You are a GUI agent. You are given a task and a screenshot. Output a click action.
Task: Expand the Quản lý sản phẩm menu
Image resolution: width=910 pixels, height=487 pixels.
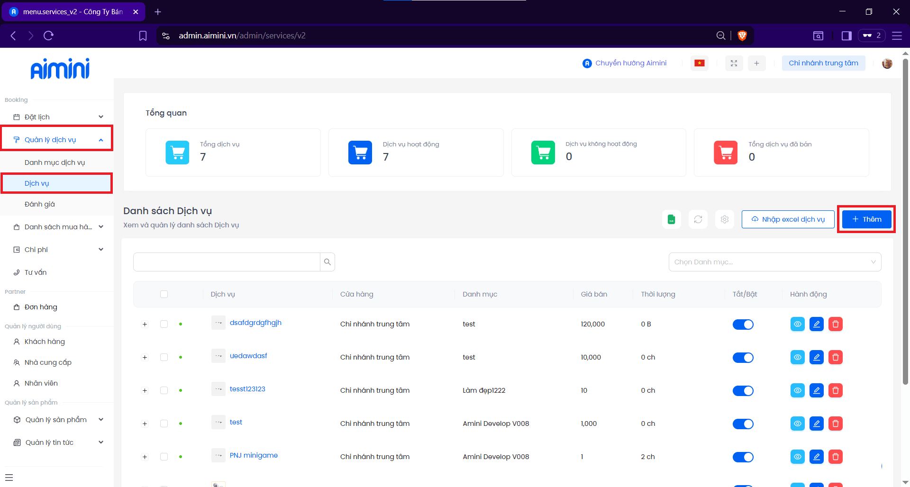(x=57, y=420)
